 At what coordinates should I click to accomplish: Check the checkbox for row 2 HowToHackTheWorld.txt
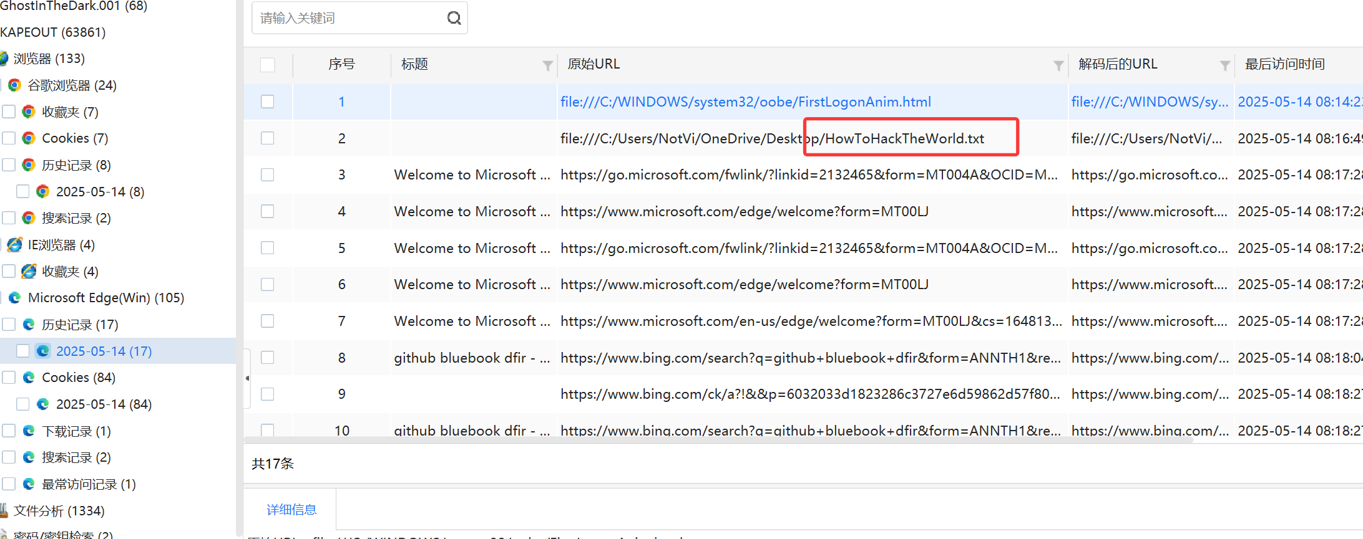pos(267,138)
